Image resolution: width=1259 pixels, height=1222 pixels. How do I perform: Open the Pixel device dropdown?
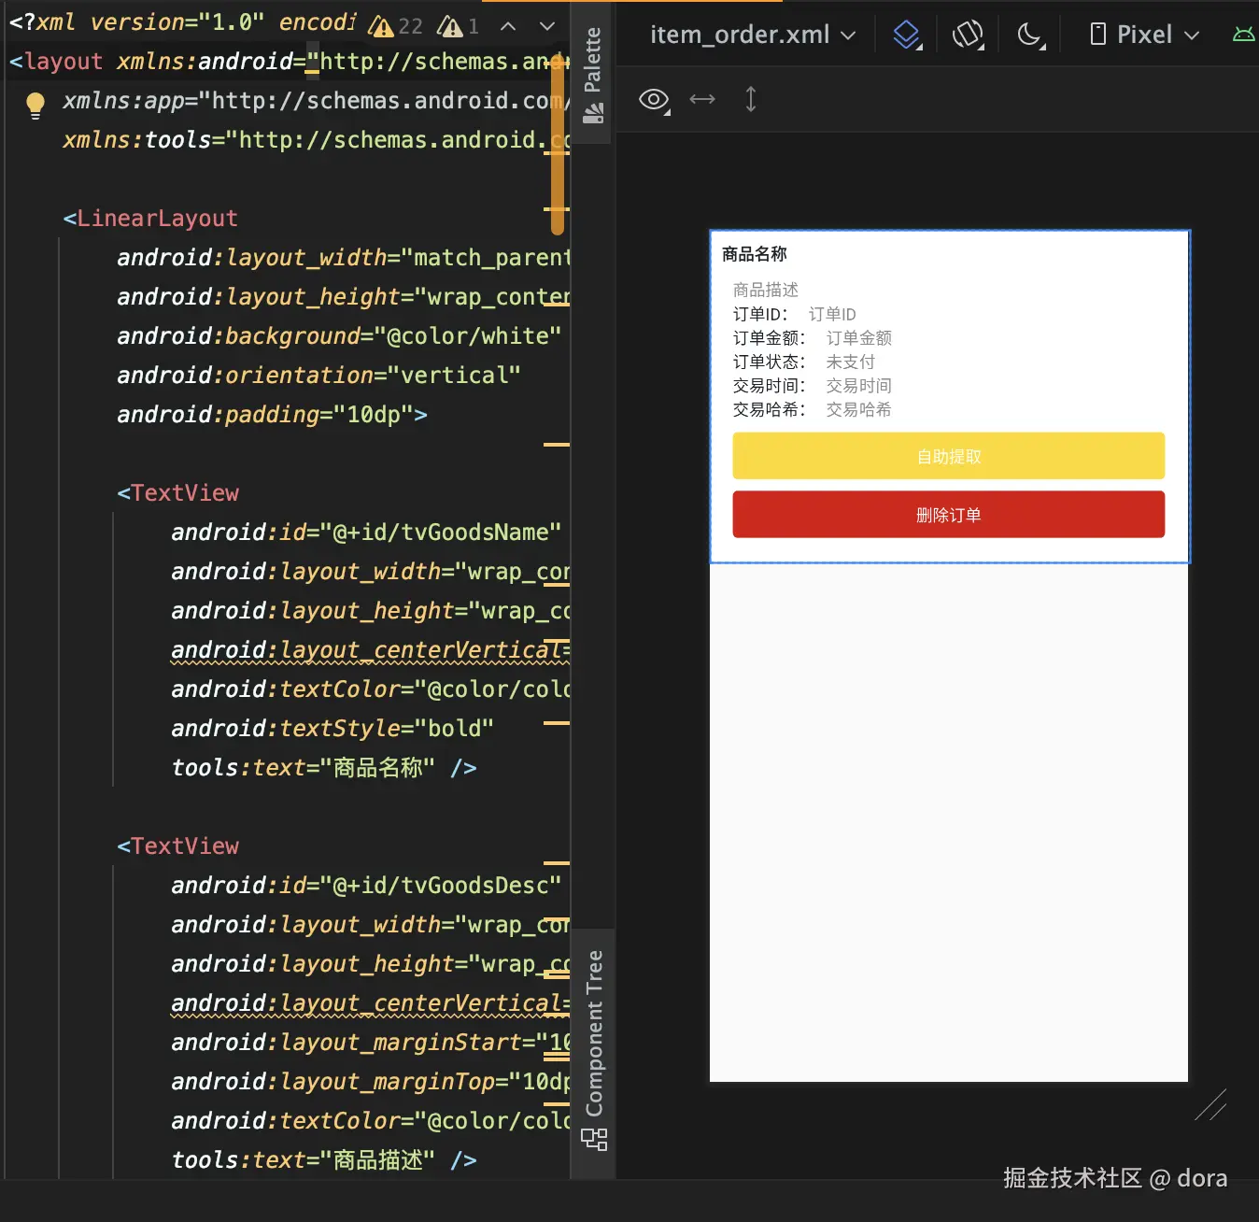[1145, 36]
